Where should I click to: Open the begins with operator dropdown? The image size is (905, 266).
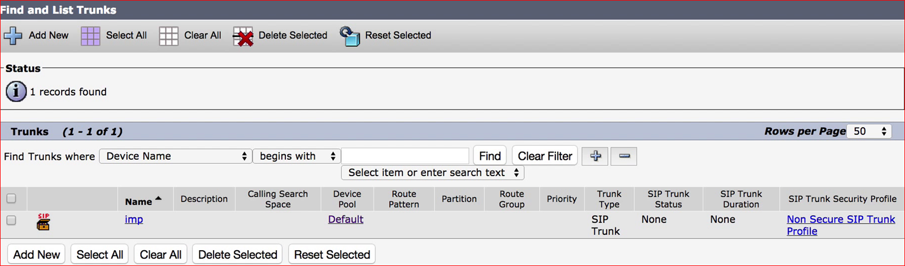[296, 156]
